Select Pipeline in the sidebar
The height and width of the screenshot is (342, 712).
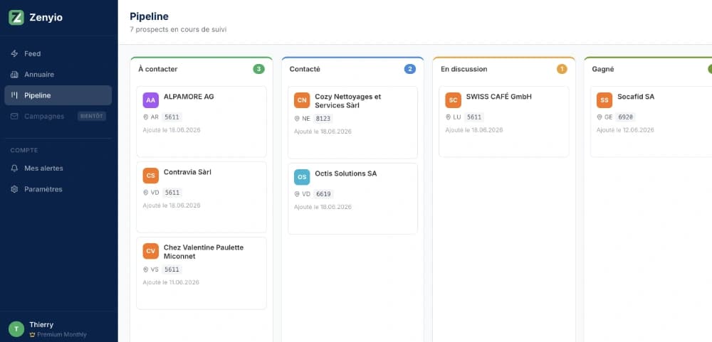(x=58, y=95)
